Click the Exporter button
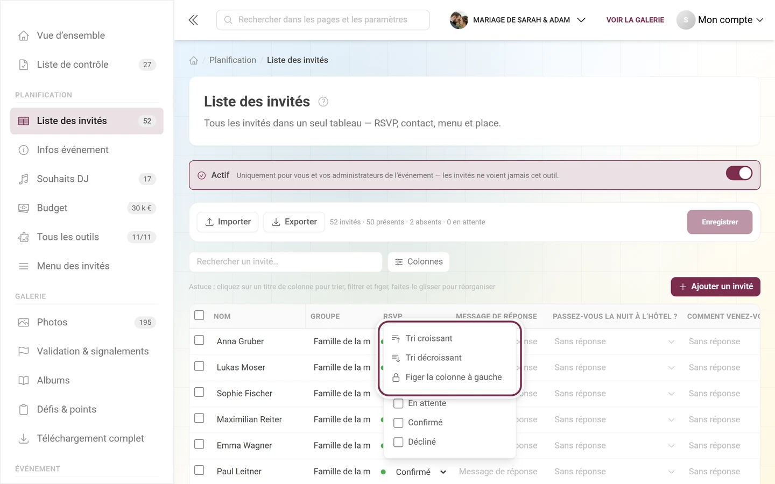The image size is (775, 484). [294, 222]
